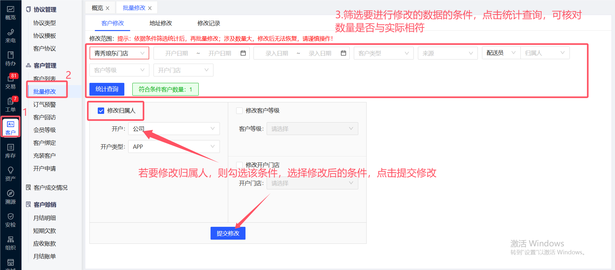Expand the 青秀琅东门店 store dropdown

click(x=119, y=53)
